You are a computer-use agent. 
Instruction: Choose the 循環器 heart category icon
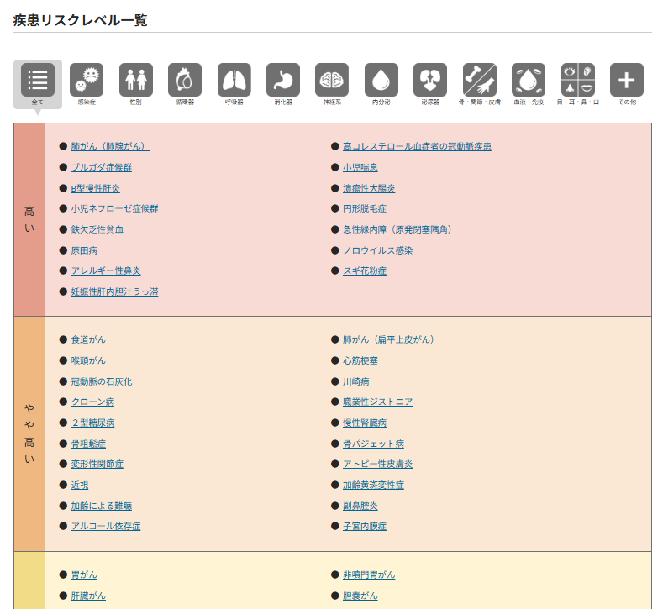click(185, 80)
